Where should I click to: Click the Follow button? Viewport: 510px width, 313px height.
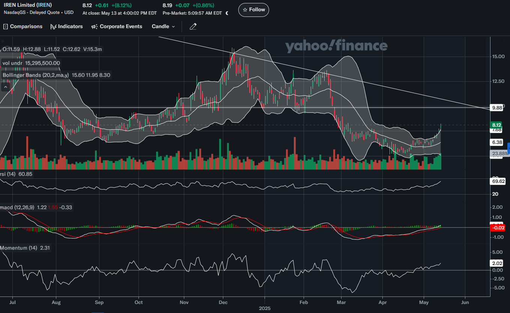(x=254, y=10)
